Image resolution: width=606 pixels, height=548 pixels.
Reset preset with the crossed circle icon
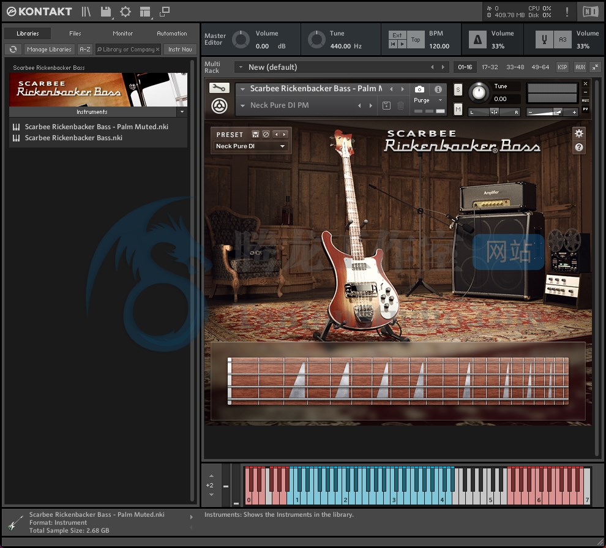pyautogui.click(x=266, y=134)
